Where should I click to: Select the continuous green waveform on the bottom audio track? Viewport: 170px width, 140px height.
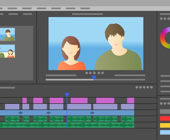[67, 125]
